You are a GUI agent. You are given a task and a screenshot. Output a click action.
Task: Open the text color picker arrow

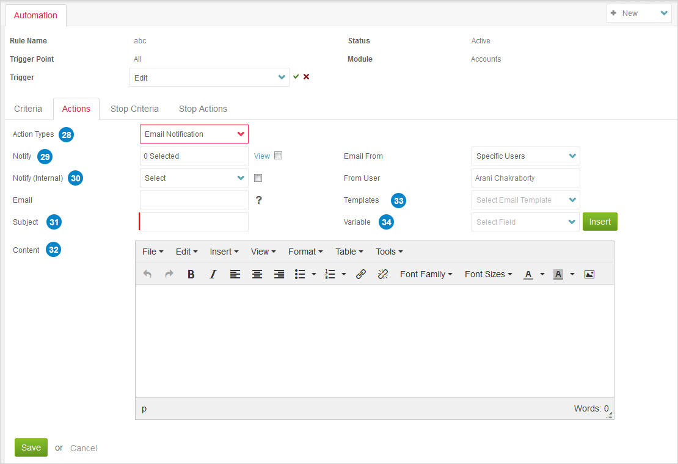coord(542,274)
